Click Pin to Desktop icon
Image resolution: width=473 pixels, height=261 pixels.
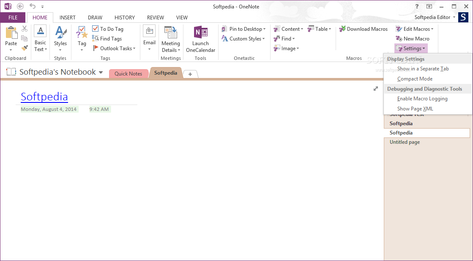click(224, 29)
